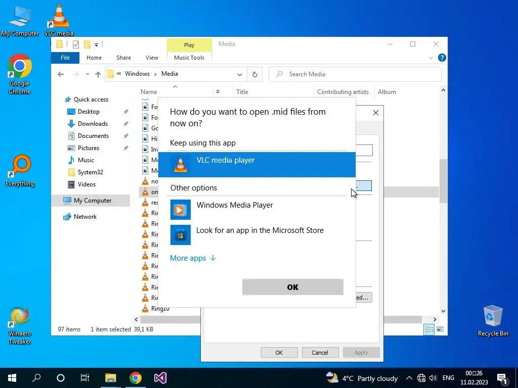Viewport: 518px width, 388px height.
Task: Select the Play contextual tab
Action: [189, 45]
